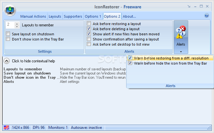The height and width of the screenshot is (133, 214).
Task: Uncheck Show alert if new files moved
Action: click(x=89, y=34)
